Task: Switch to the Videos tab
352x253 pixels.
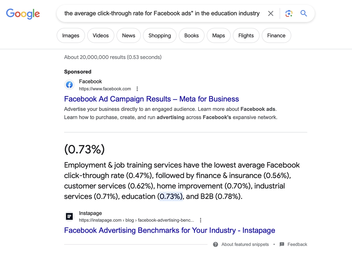Action: coord(101,35)
